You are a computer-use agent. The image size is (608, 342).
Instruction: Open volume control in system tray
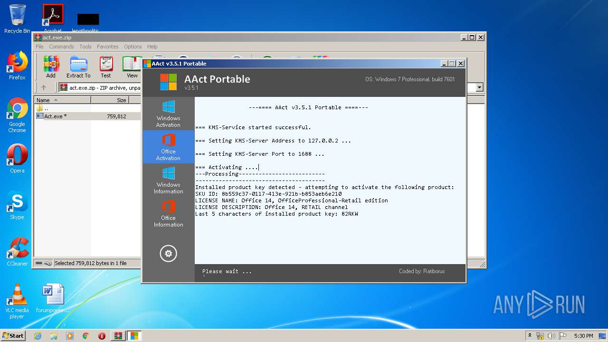point(551,336)
